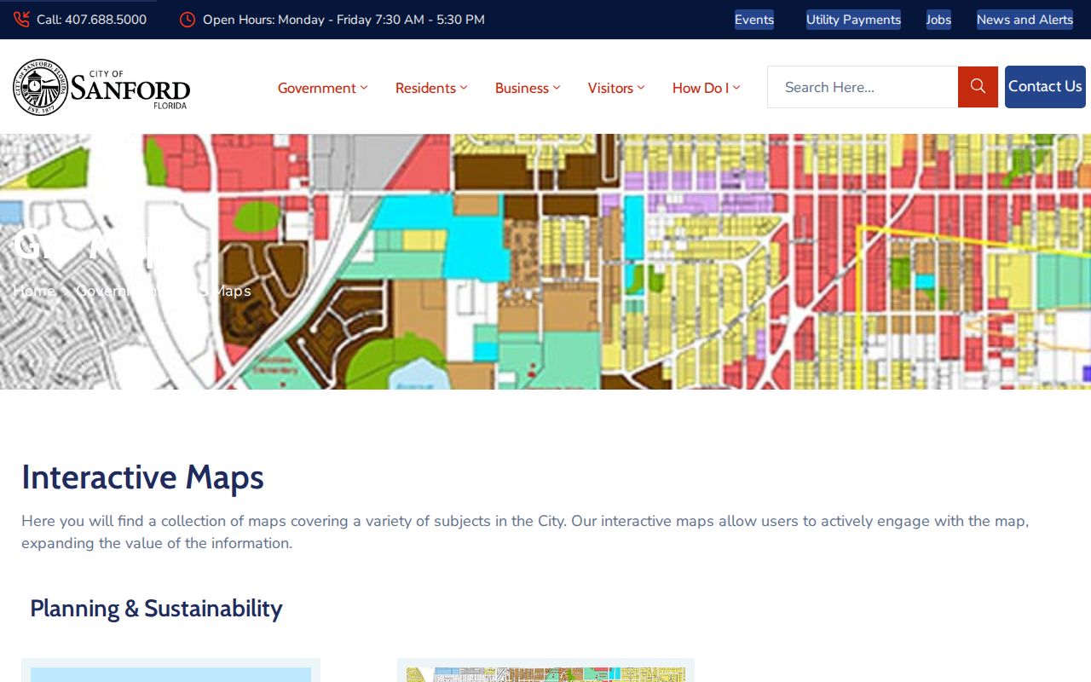Expand the Government menu
Image resolution: width=1091 pixels, height=682 pixels.
(322, 88)
